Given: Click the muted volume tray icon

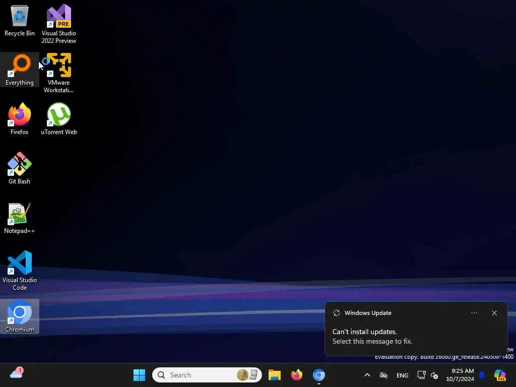Looking at the screenshot, I should click(434, 375).
